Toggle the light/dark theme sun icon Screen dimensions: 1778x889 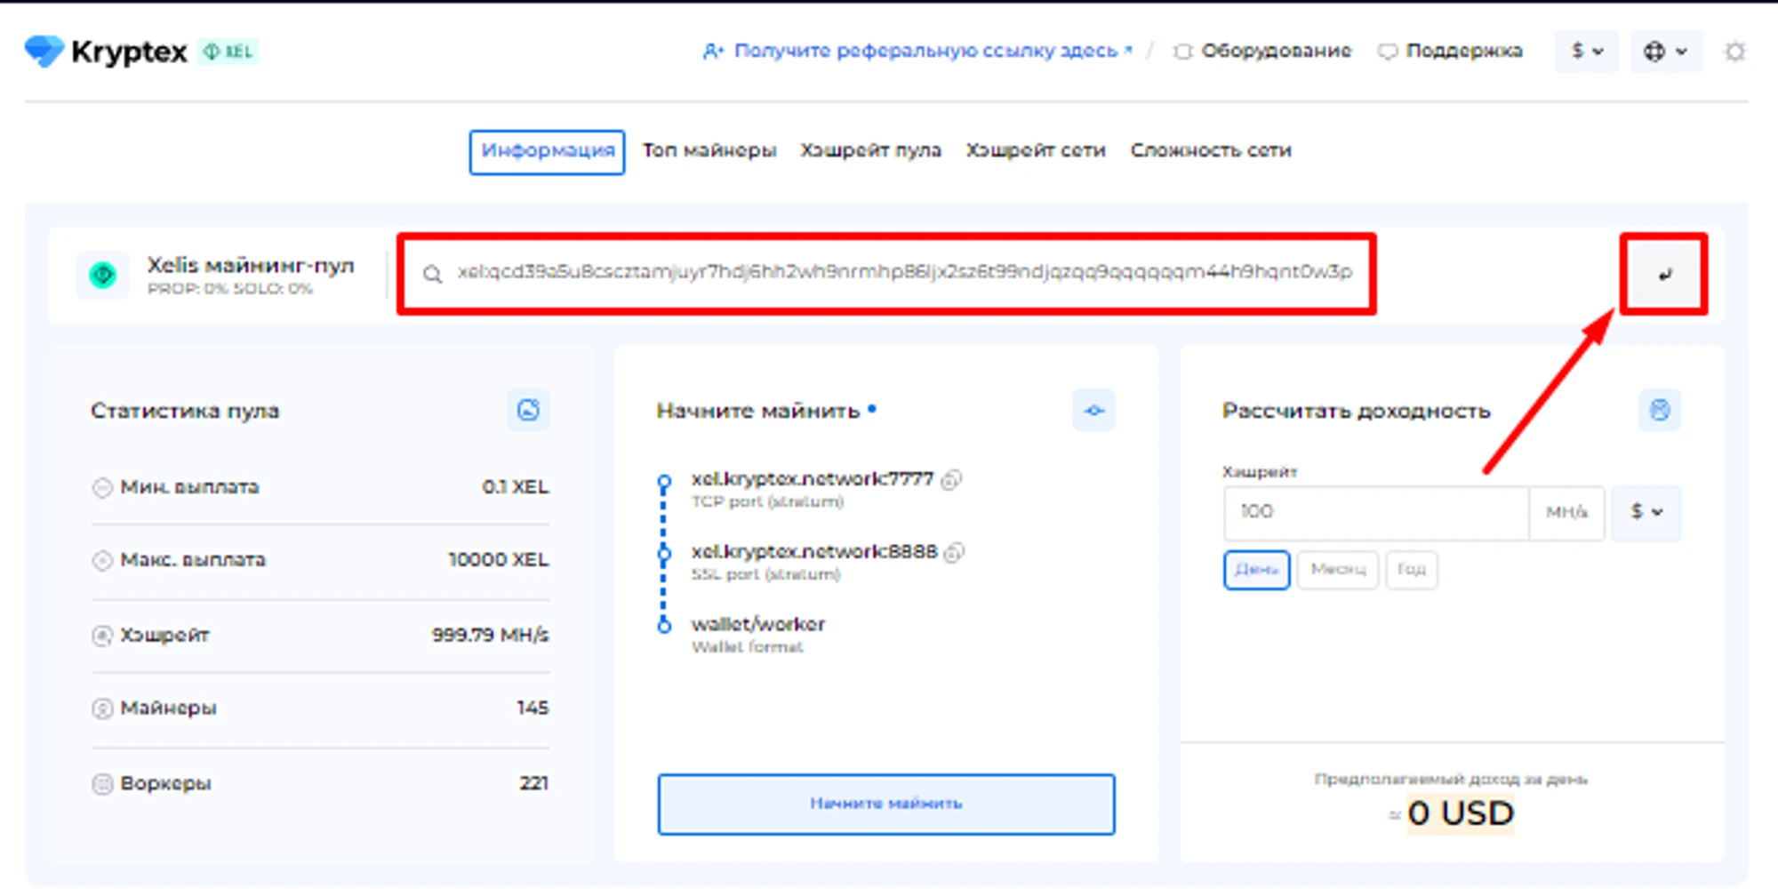1734,52
